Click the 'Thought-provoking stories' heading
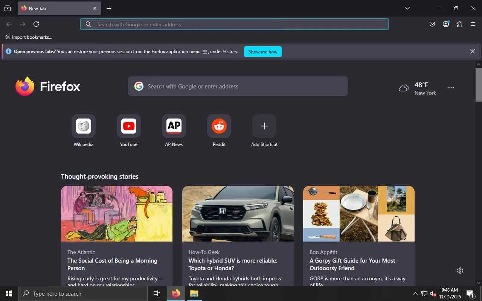 coord(100,176)
